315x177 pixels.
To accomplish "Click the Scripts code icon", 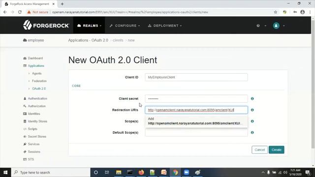I will tap(25, 129).
